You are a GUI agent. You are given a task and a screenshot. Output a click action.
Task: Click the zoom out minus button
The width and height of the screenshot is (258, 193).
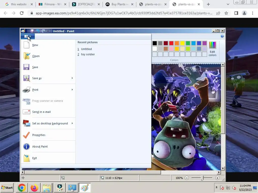(x=187, y=178)
